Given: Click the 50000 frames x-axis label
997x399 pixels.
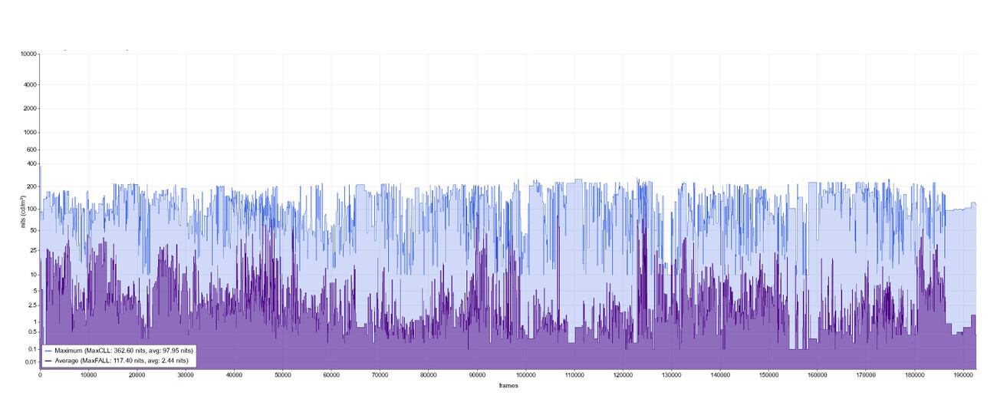Looking at the screenshot, I should pyautogui.click(x=283, y=375).
